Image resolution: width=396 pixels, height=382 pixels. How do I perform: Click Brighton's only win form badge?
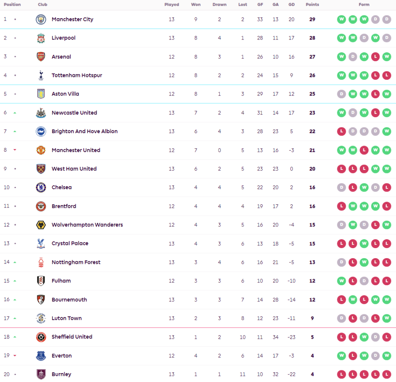click(386, 132)
